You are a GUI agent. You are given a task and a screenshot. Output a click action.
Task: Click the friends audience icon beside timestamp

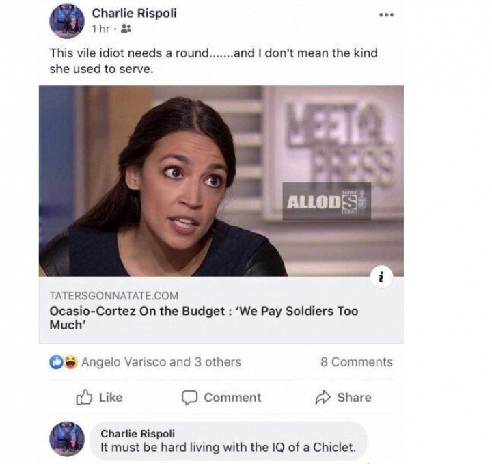[126, 29]
